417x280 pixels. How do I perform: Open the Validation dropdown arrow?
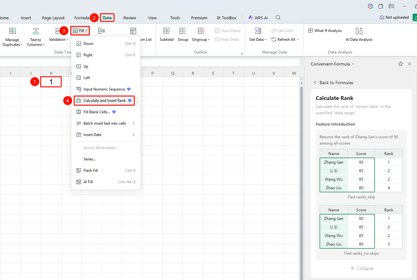click(67, 40)
